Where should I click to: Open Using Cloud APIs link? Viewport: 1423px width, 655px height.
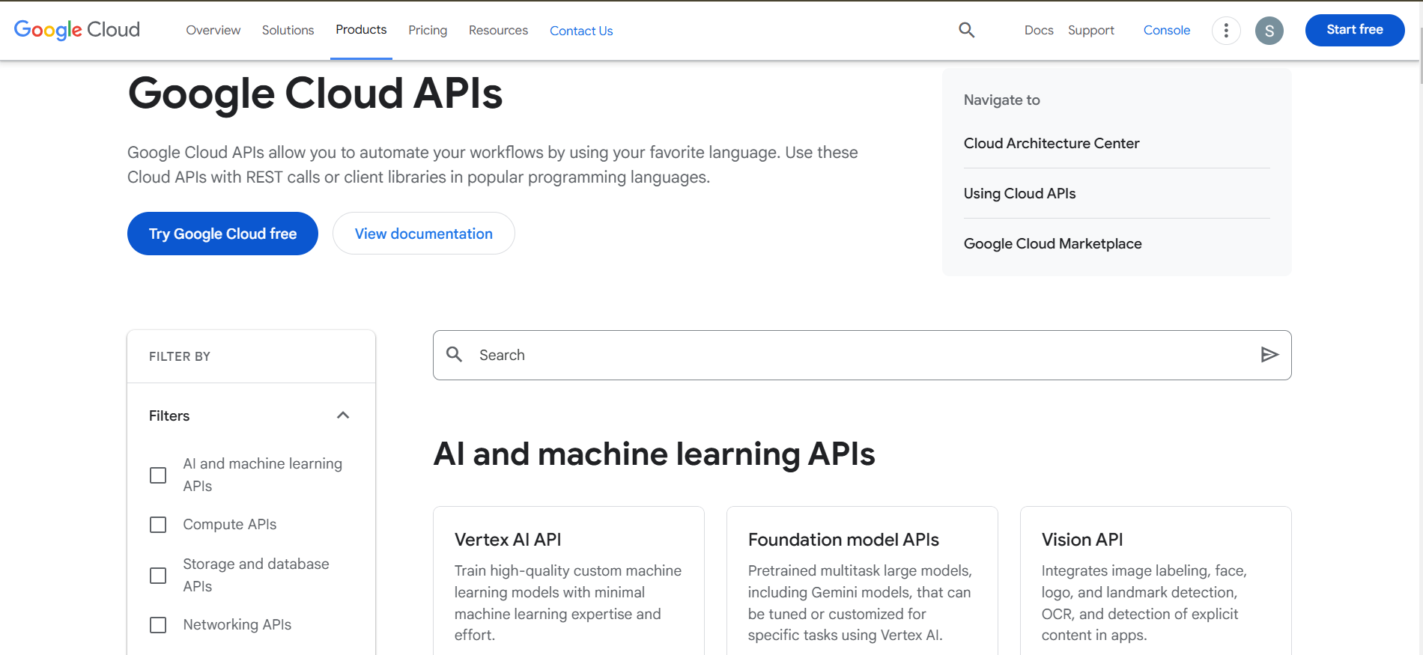click(1019, 193)
